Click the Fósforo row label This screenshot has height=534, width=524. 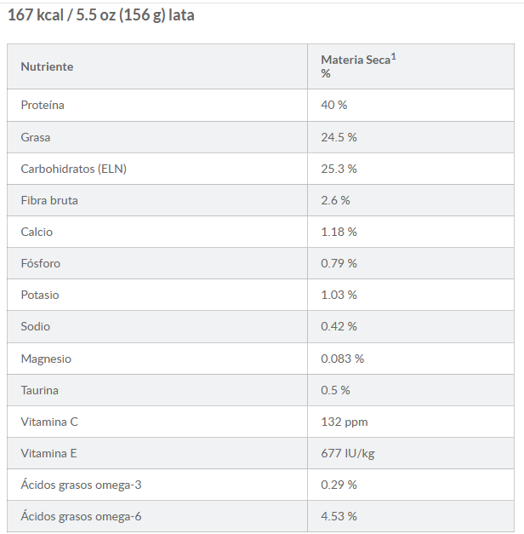click(41, 263)
